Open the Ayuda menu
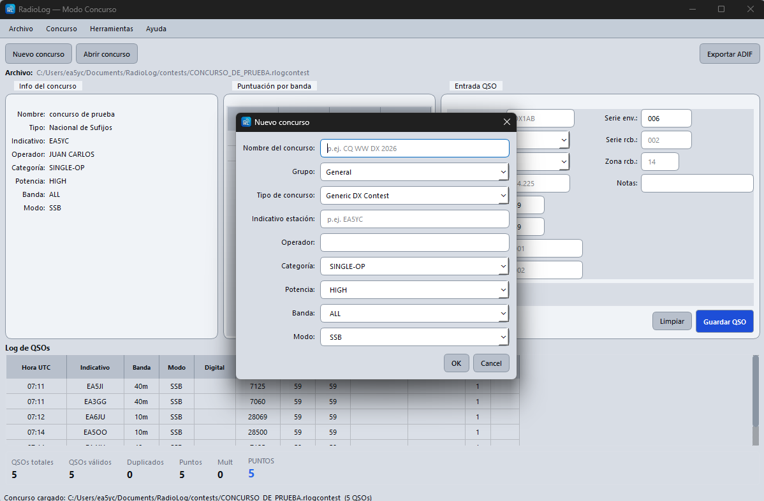This screenshot has width=764, height=501. (x=156, y=29)
